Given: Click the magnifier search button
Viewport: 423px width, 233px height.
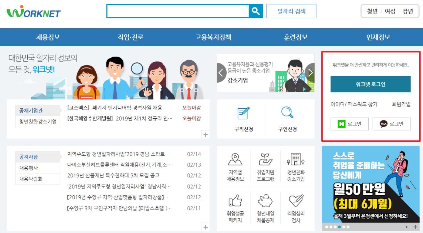Looking at the screenshot, I should (256, 11).
